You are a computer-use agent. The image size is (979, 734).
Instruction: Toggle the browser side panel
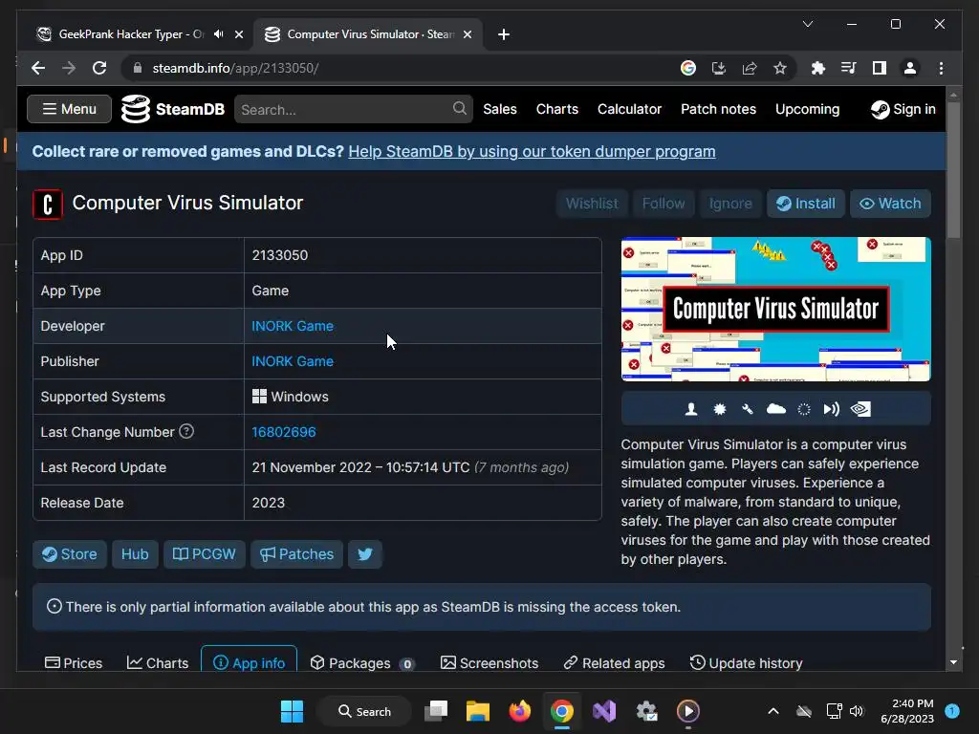(880, 68)
